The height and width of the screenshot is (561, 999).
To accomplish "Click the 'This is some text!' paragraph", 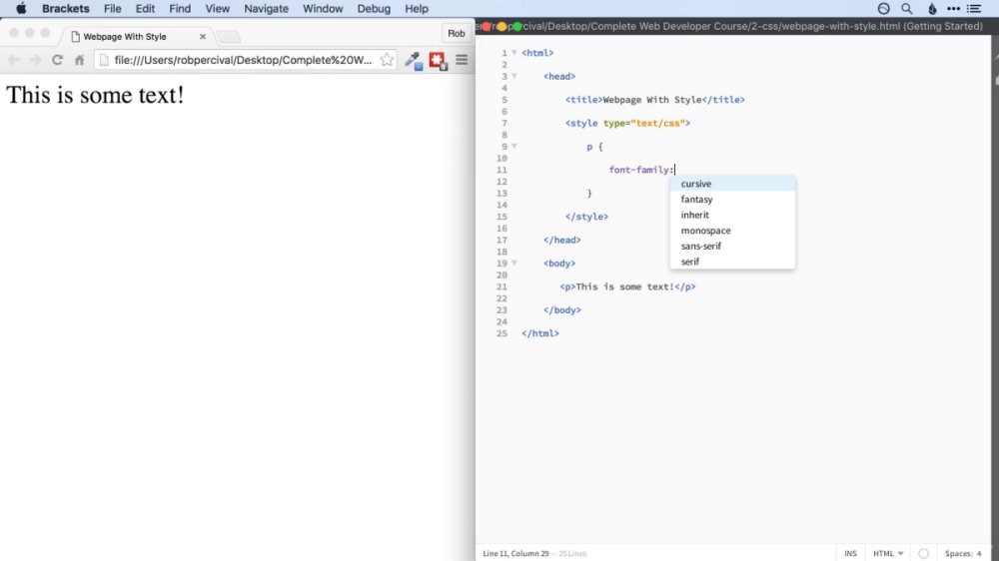I will [x=95, y=95].
